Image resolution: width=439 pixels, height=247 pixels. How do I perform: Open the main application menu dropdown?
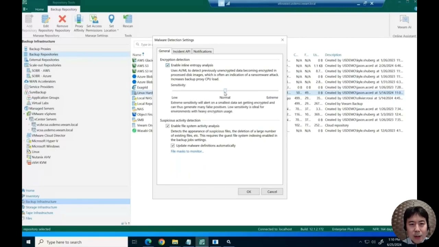[25, 9]
